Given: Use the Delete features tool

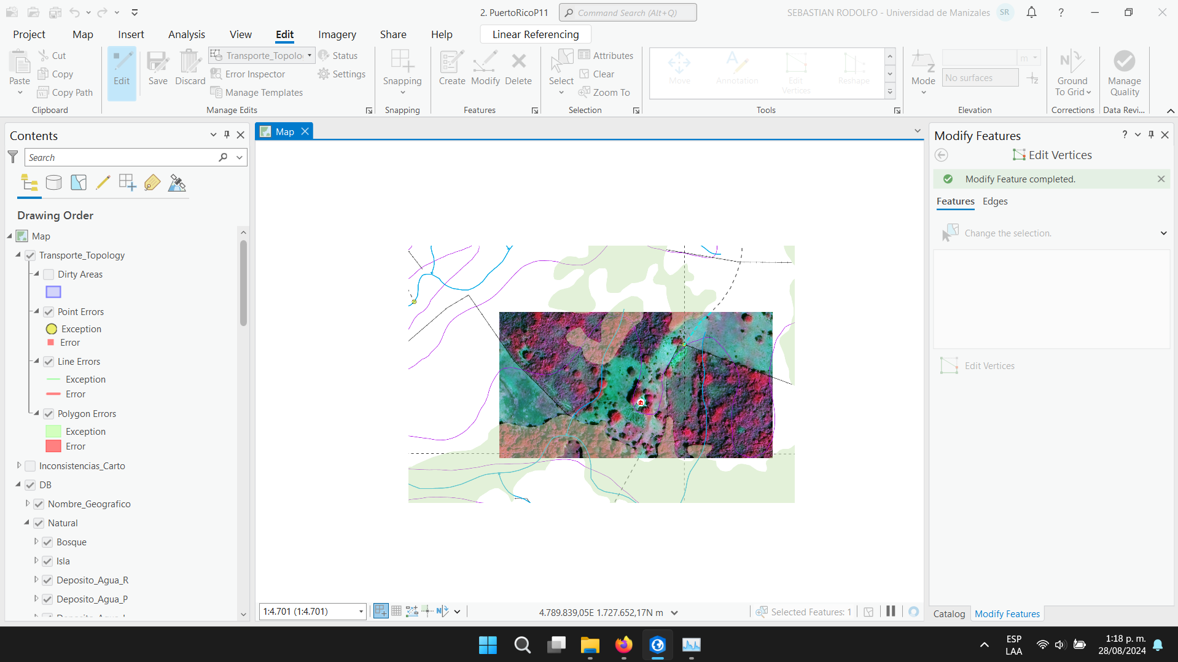Looking at the screenshot, I should click(x=518, y=69).
